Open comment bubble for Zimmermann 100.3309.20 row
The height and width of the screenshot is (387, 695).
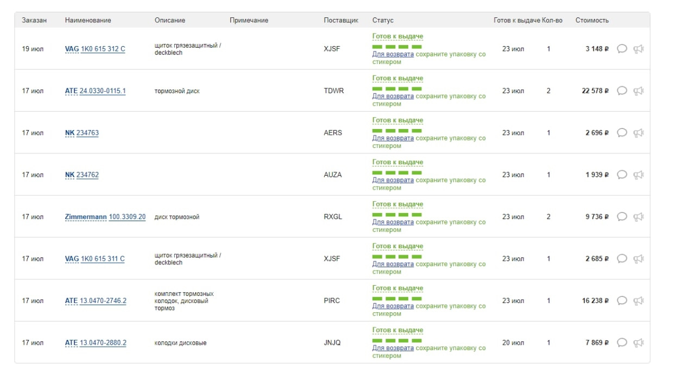pyautogui.click(x=622, y=217)
